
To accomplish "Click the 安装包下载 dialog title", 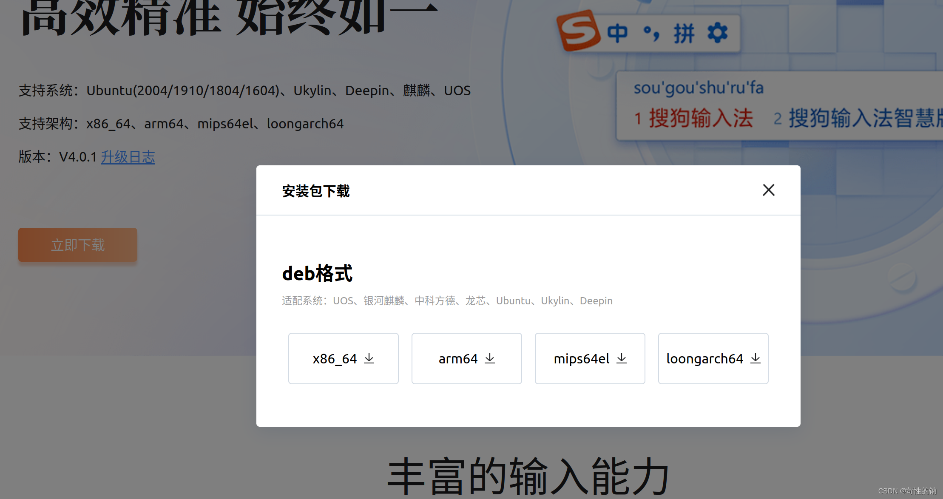I will tap(315, 191).
